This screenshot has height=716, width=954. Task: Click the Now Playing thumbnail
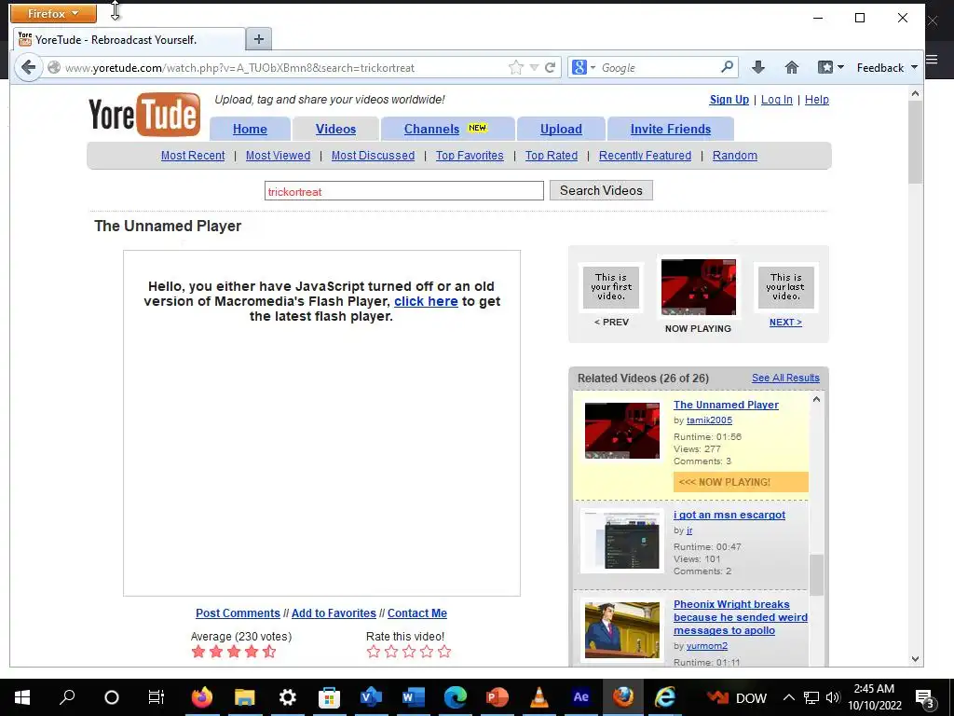pyautogui.click(x=699, y=287)
